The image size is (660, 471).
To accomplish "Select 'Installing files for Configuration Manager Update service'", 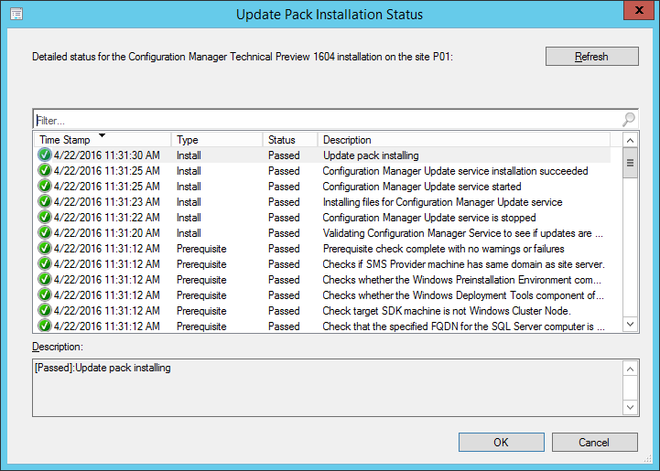I will tap(442, 202).
